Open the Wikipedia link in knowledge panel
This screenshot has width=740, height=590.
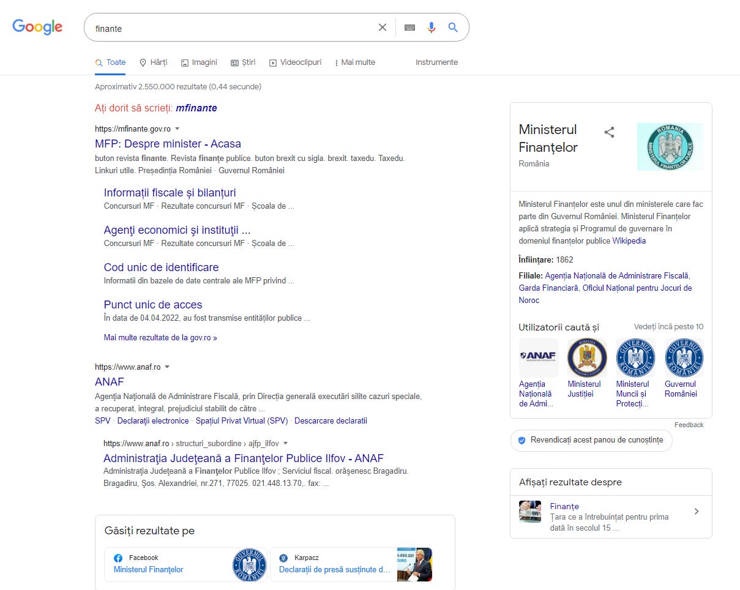click(629, 241)
